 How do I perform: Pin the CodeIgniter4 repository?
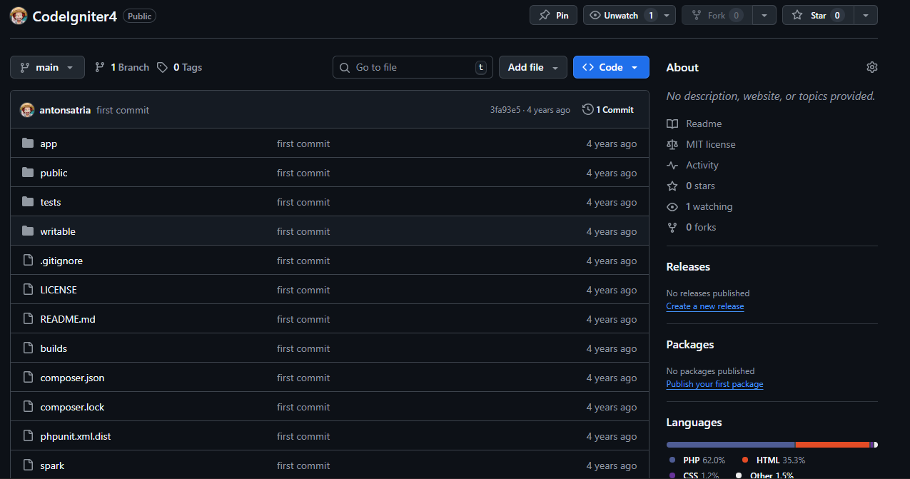coord(554,15)
